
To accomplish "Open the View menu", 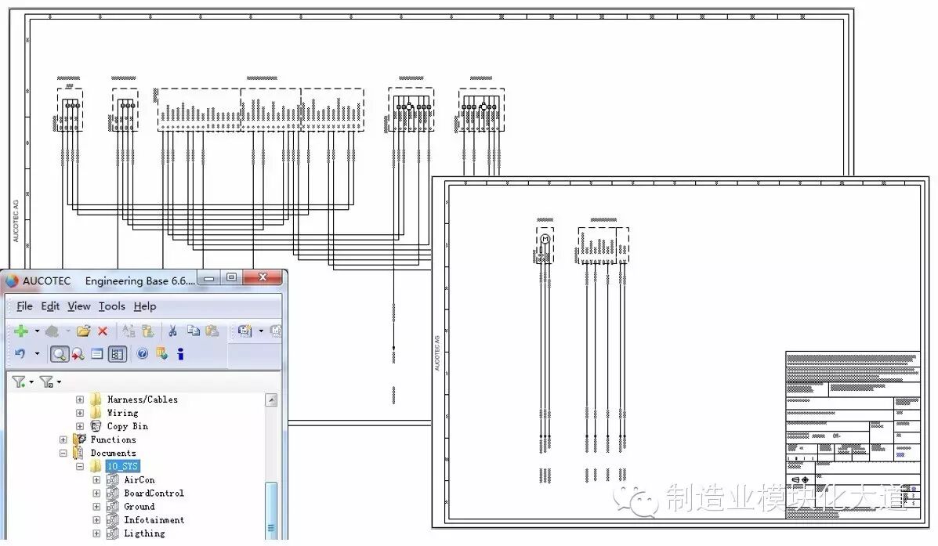I will [x=79, y=306].
